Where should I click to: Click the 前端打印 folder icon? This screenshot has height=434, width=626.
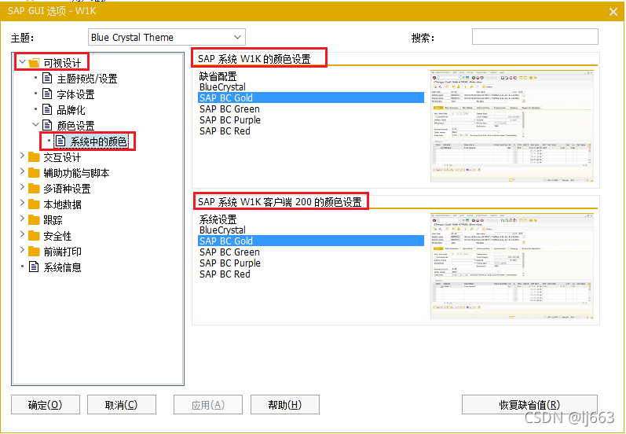[x=35, y=251]
